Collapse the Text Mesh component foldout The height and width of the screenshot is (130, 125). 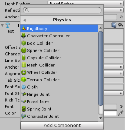click(2, 25)
